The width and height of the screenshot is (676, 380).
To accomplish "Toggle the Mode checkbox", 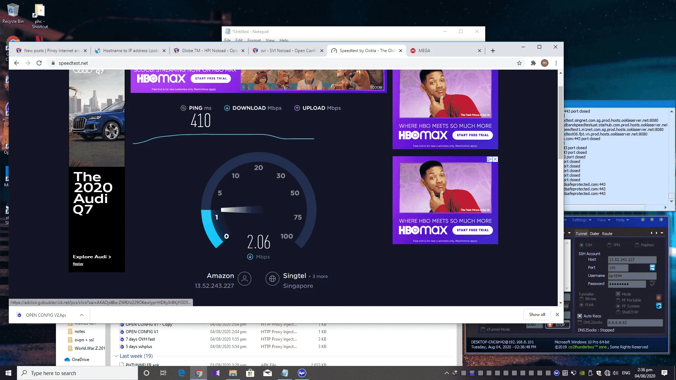I will pos(618,294).
